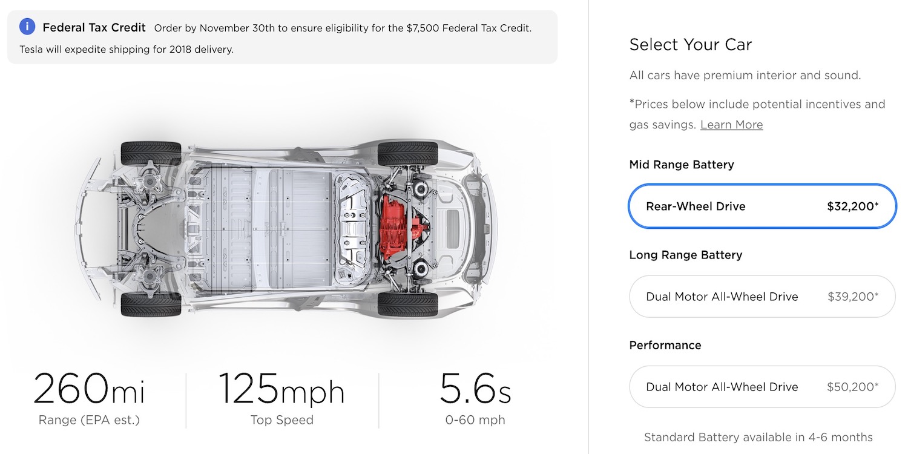Click the Long Range Battery label
The width and height of the screenshot is (908, 454).
coord(686,255)
